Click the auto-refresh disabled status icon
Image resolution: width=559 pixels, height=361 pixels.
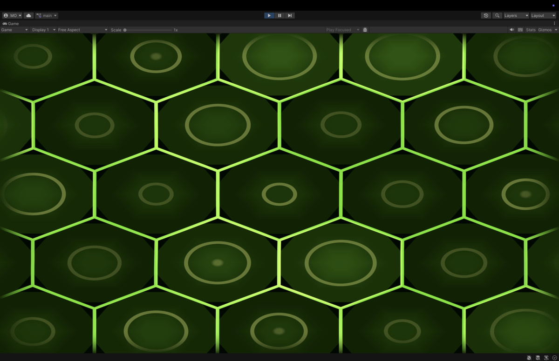click(546, 358)
